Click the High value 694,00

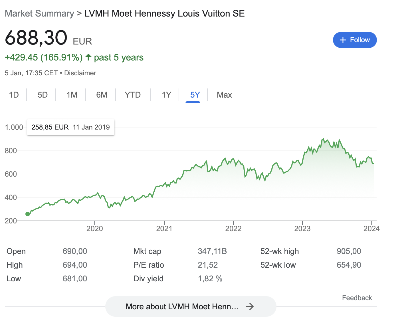pos(75,265)
